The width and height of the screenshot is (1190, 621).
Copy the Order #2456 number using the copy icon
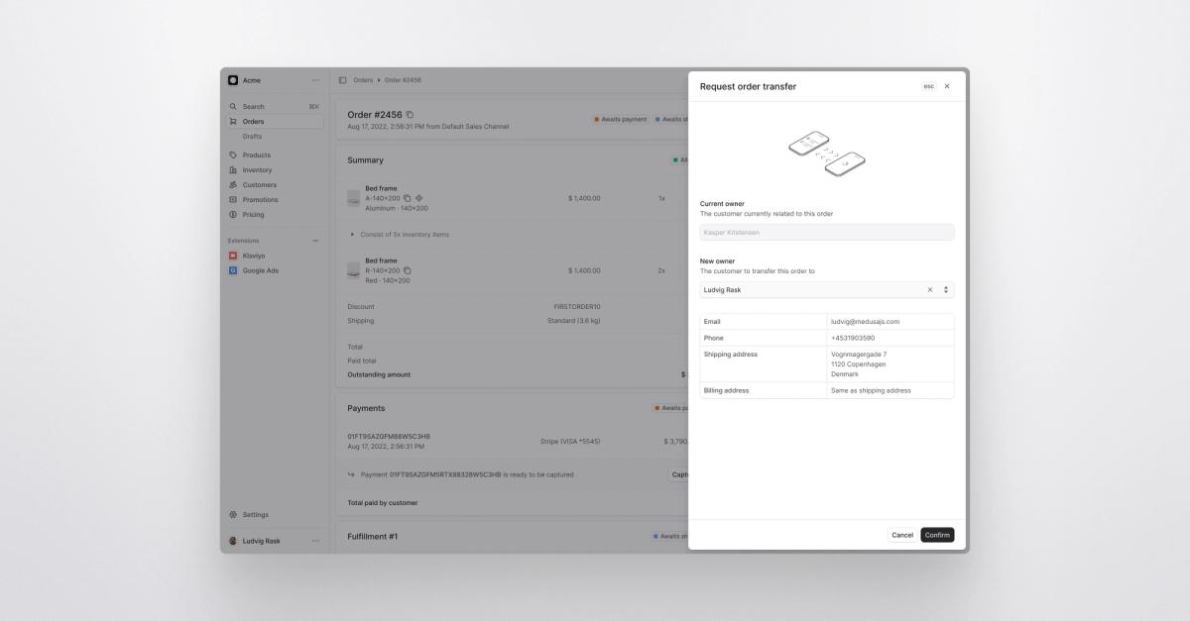[x=410, y=115]
